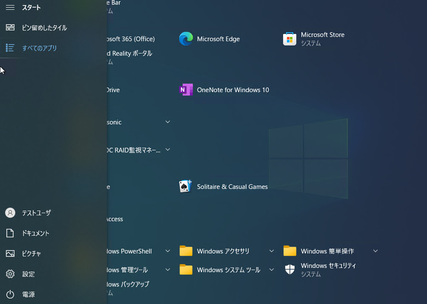Open OneNote for Windows 10 label
Viewport: 427px width, 304px height.
pyautogui.click(x=233, y=90)
